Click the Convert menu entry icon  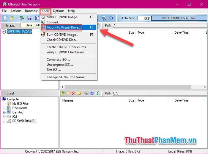coord(43,22)
